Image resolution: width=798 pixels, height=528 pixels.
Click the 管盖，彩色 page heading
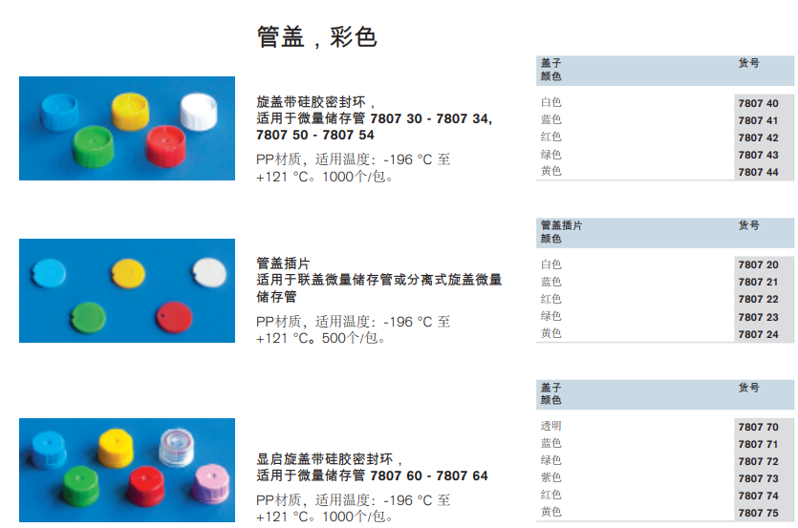tap(316, 37)
